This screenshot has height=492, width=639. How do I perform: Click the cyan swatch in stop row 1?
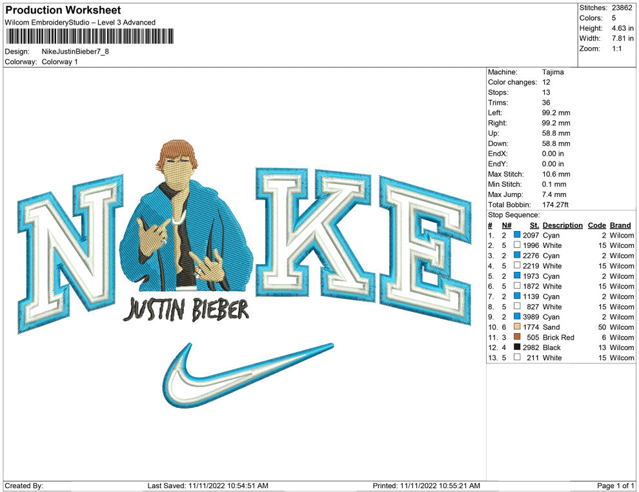coord(517,235)
